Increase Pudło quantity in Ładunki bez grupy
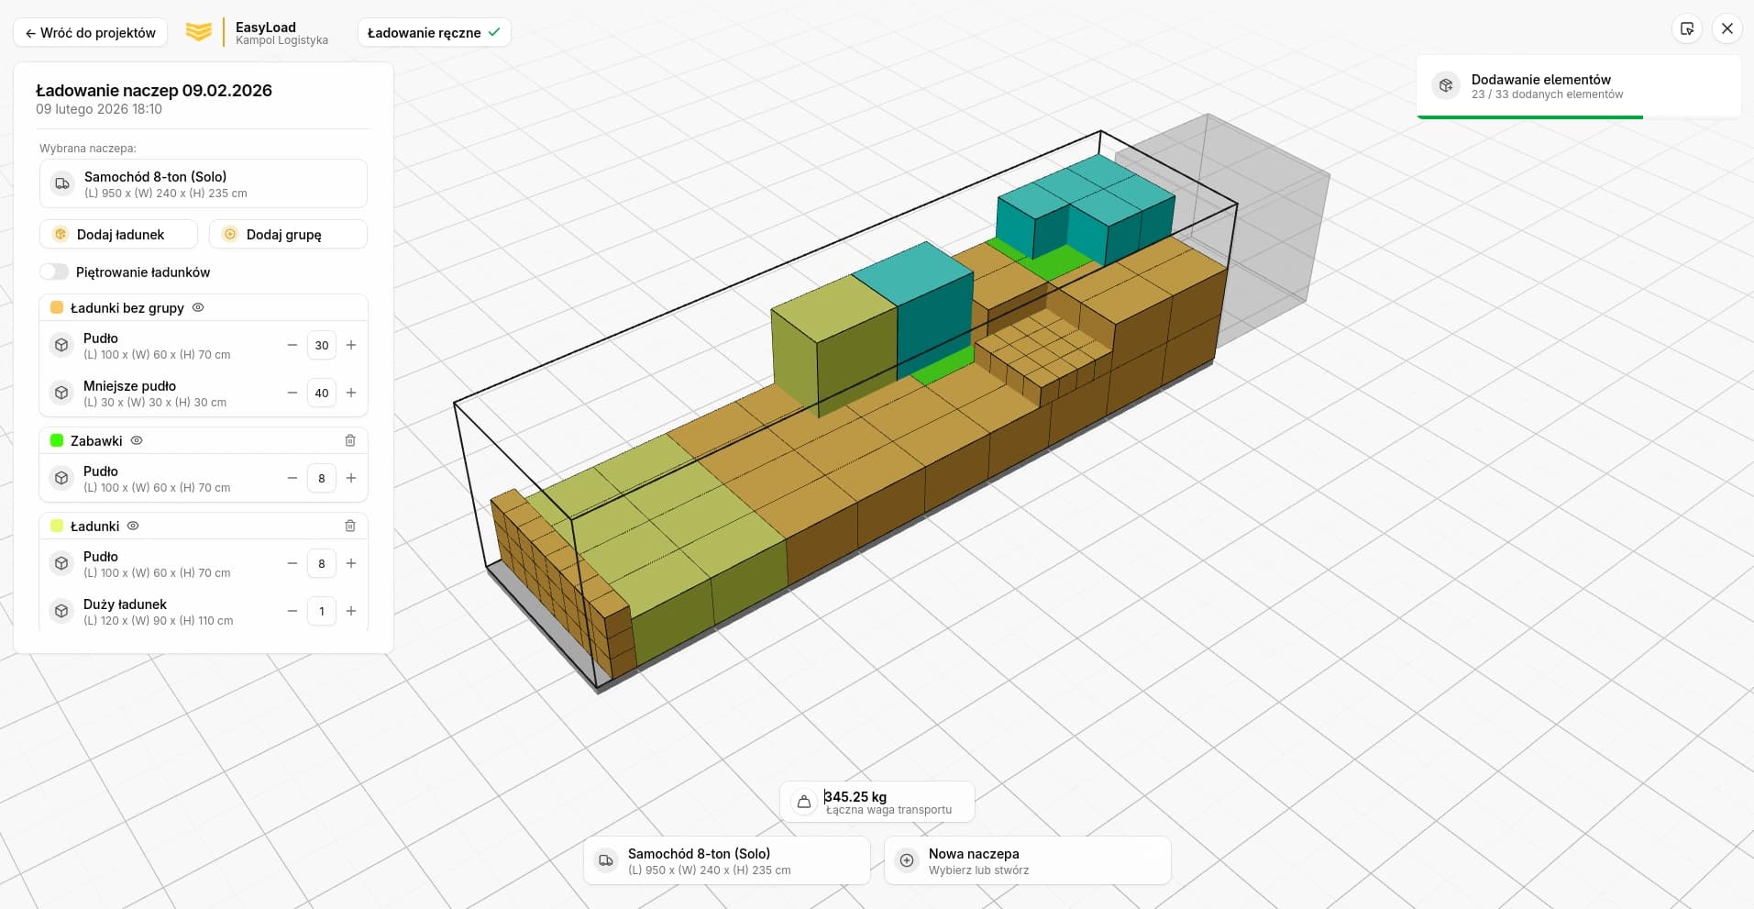 click(x=351, y=346)
